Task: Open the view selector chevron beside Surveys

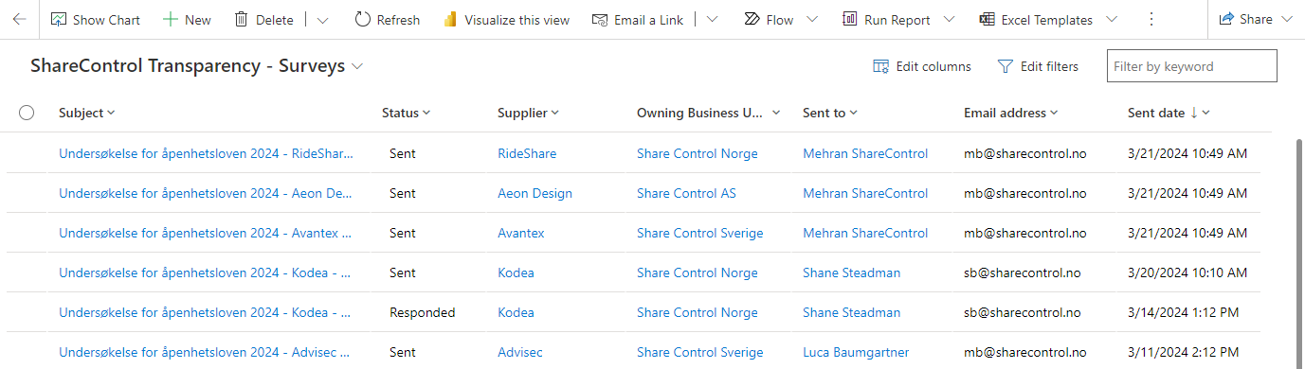Action: (357, 66)
